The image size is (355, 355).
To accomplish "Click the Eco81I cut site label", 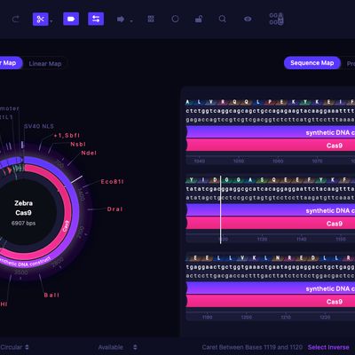I will pyautogui.click(x=113, y=182).
